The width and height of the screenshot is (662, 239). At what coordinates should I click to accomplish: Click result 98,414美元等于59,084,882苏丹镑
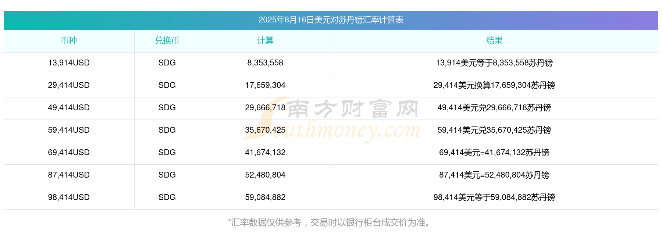point(494,197)
